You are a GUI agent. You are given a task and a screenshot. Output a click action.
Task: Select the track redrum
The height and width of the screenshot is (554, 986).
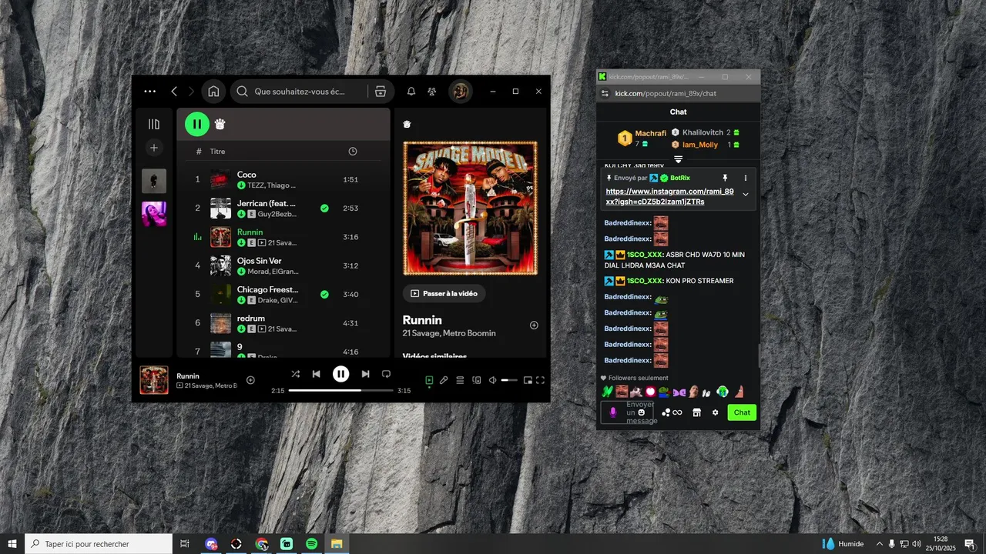[285, 323]
